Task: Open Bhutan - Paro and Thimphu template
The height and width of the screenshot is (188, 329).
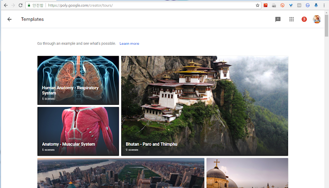Action: tap(205, 106)
